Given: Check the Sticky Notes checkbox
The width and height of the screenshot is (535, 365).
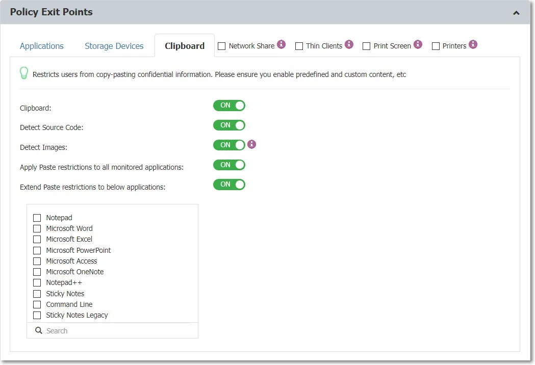Looking at the screenshot, I should click(37, 294).
